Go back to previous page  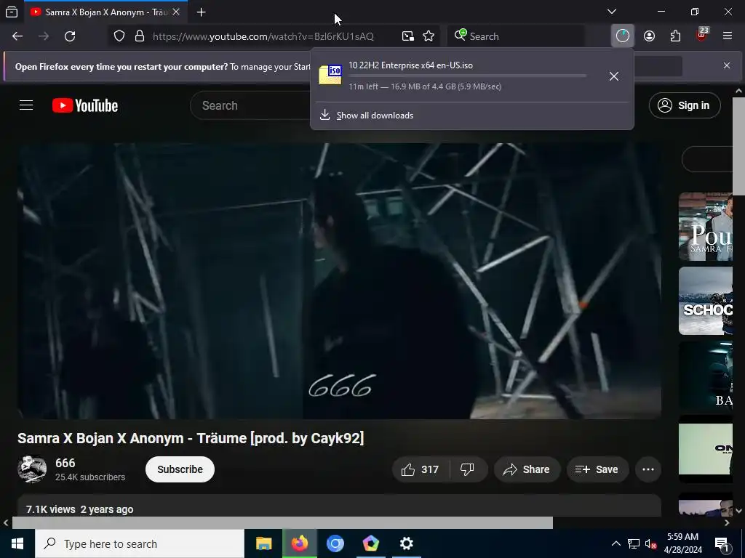[x=17, y=36]
